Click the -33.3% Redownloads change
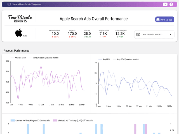The height and width of the screenshot is (134, 179). tap(55, 37)
